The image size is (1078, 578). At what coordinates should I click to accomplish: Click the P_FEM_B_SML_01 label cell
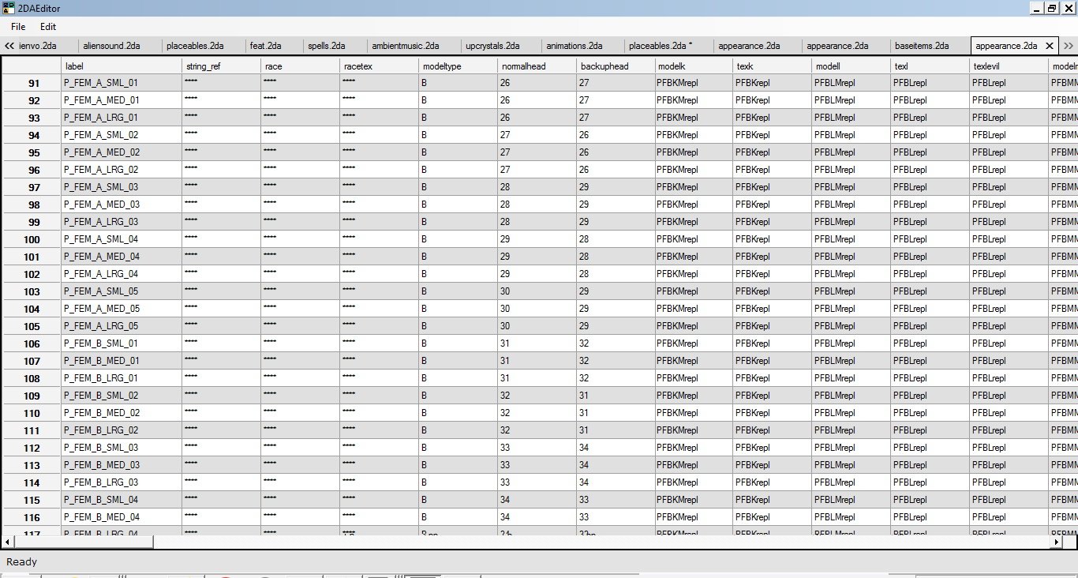pyautogui.click(x=122, y=343)
